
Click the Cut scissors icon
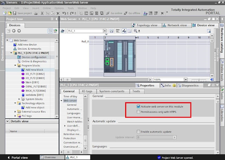point(42,13)
